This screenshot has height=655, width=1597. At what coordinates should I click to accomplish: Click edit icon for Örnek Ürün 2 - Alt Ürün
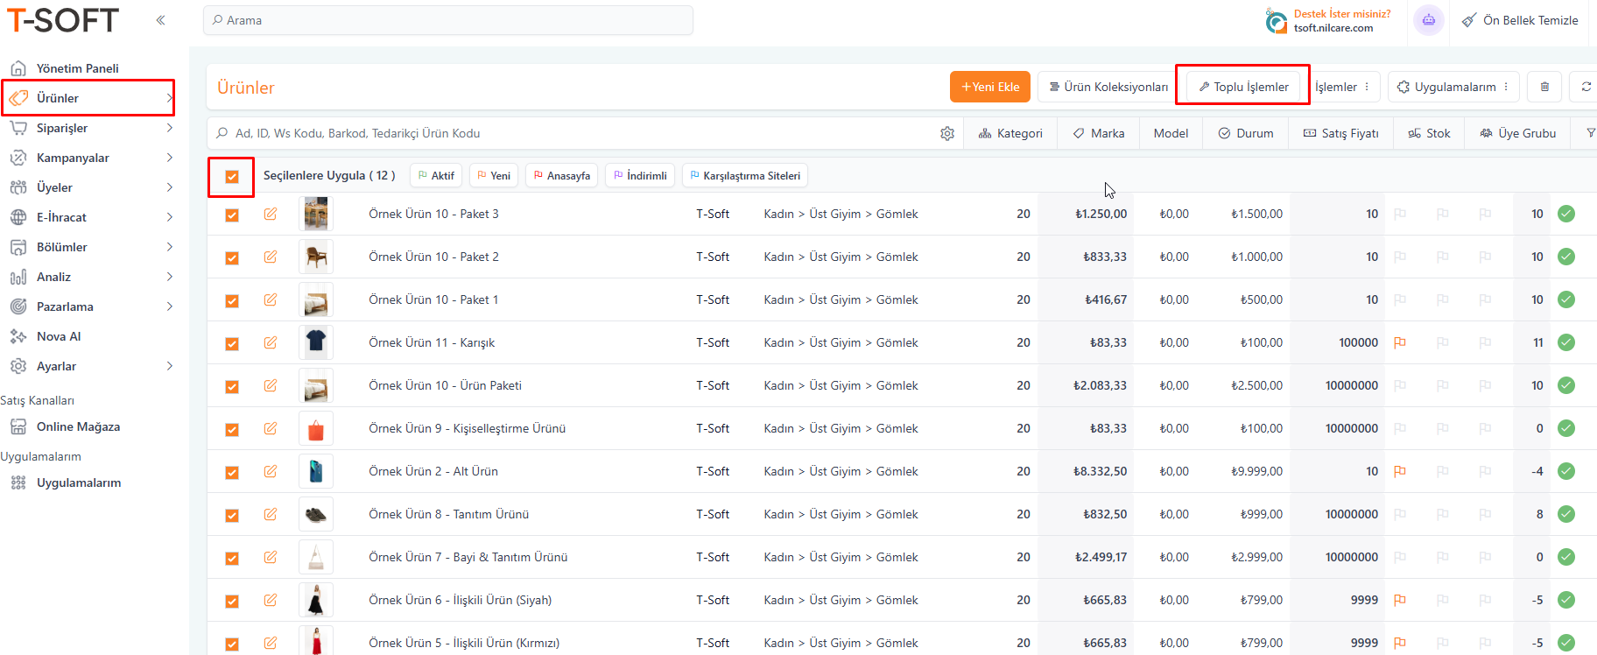pos(271,471)
